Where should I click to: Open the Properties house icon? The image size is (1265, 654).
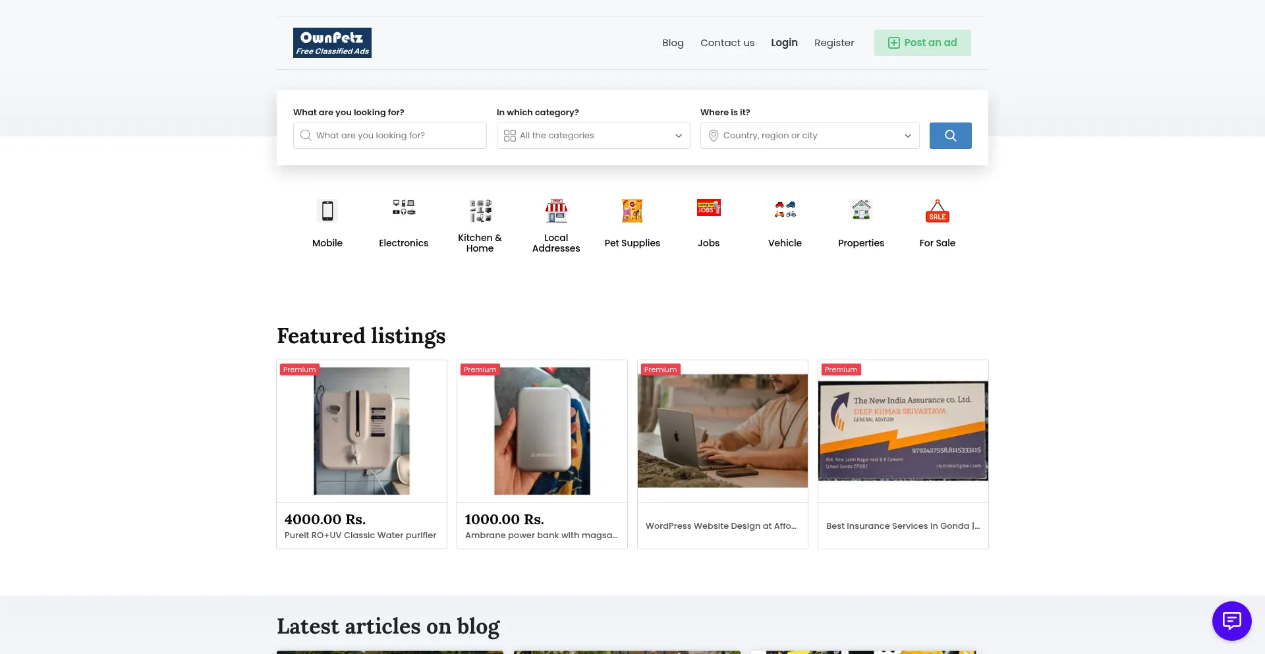pos(861,209)
